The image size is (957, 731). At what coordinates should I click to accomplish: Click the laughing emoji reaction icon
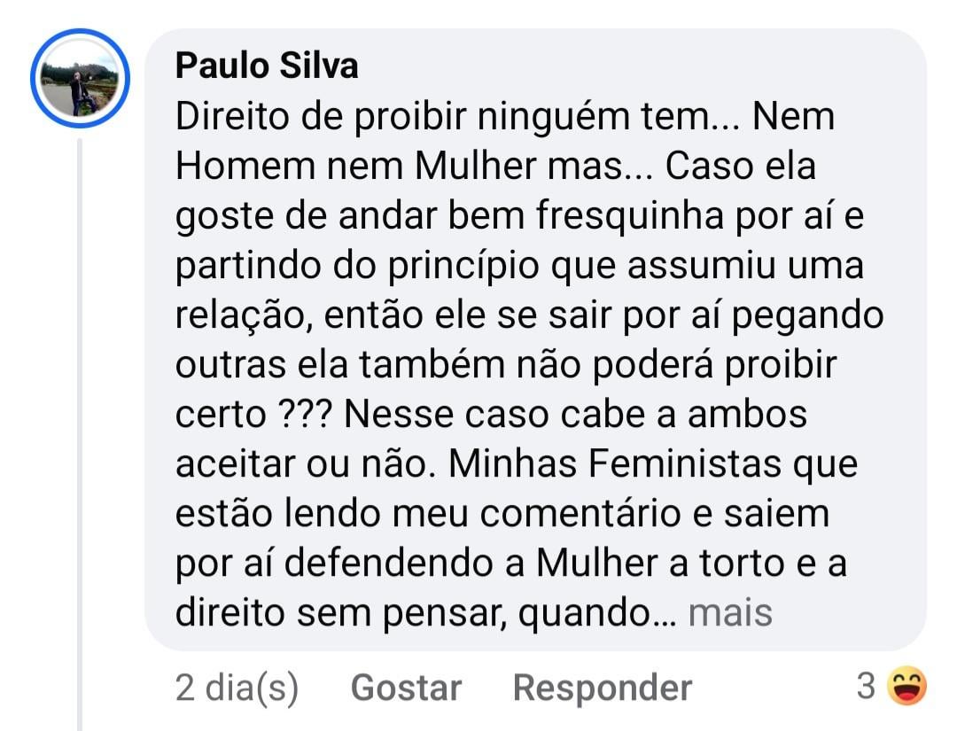pyautogui.click(x=905, y=686)
